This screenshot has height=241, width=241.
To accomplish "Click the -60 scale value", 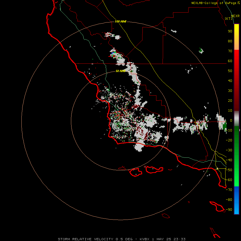I will coord(229,180).
